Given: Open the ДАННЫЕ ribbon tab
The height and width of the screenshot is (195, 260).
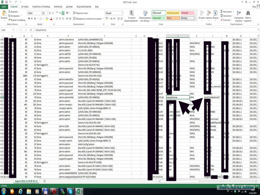Looking at the screenshot, I should coord(69,7).
